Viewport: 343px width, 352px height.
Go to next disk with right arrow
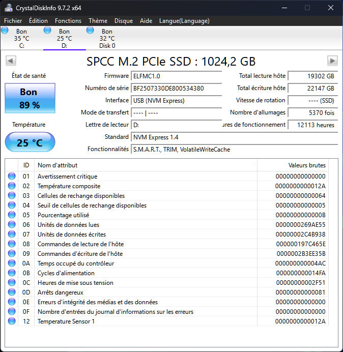click(332, 61)
